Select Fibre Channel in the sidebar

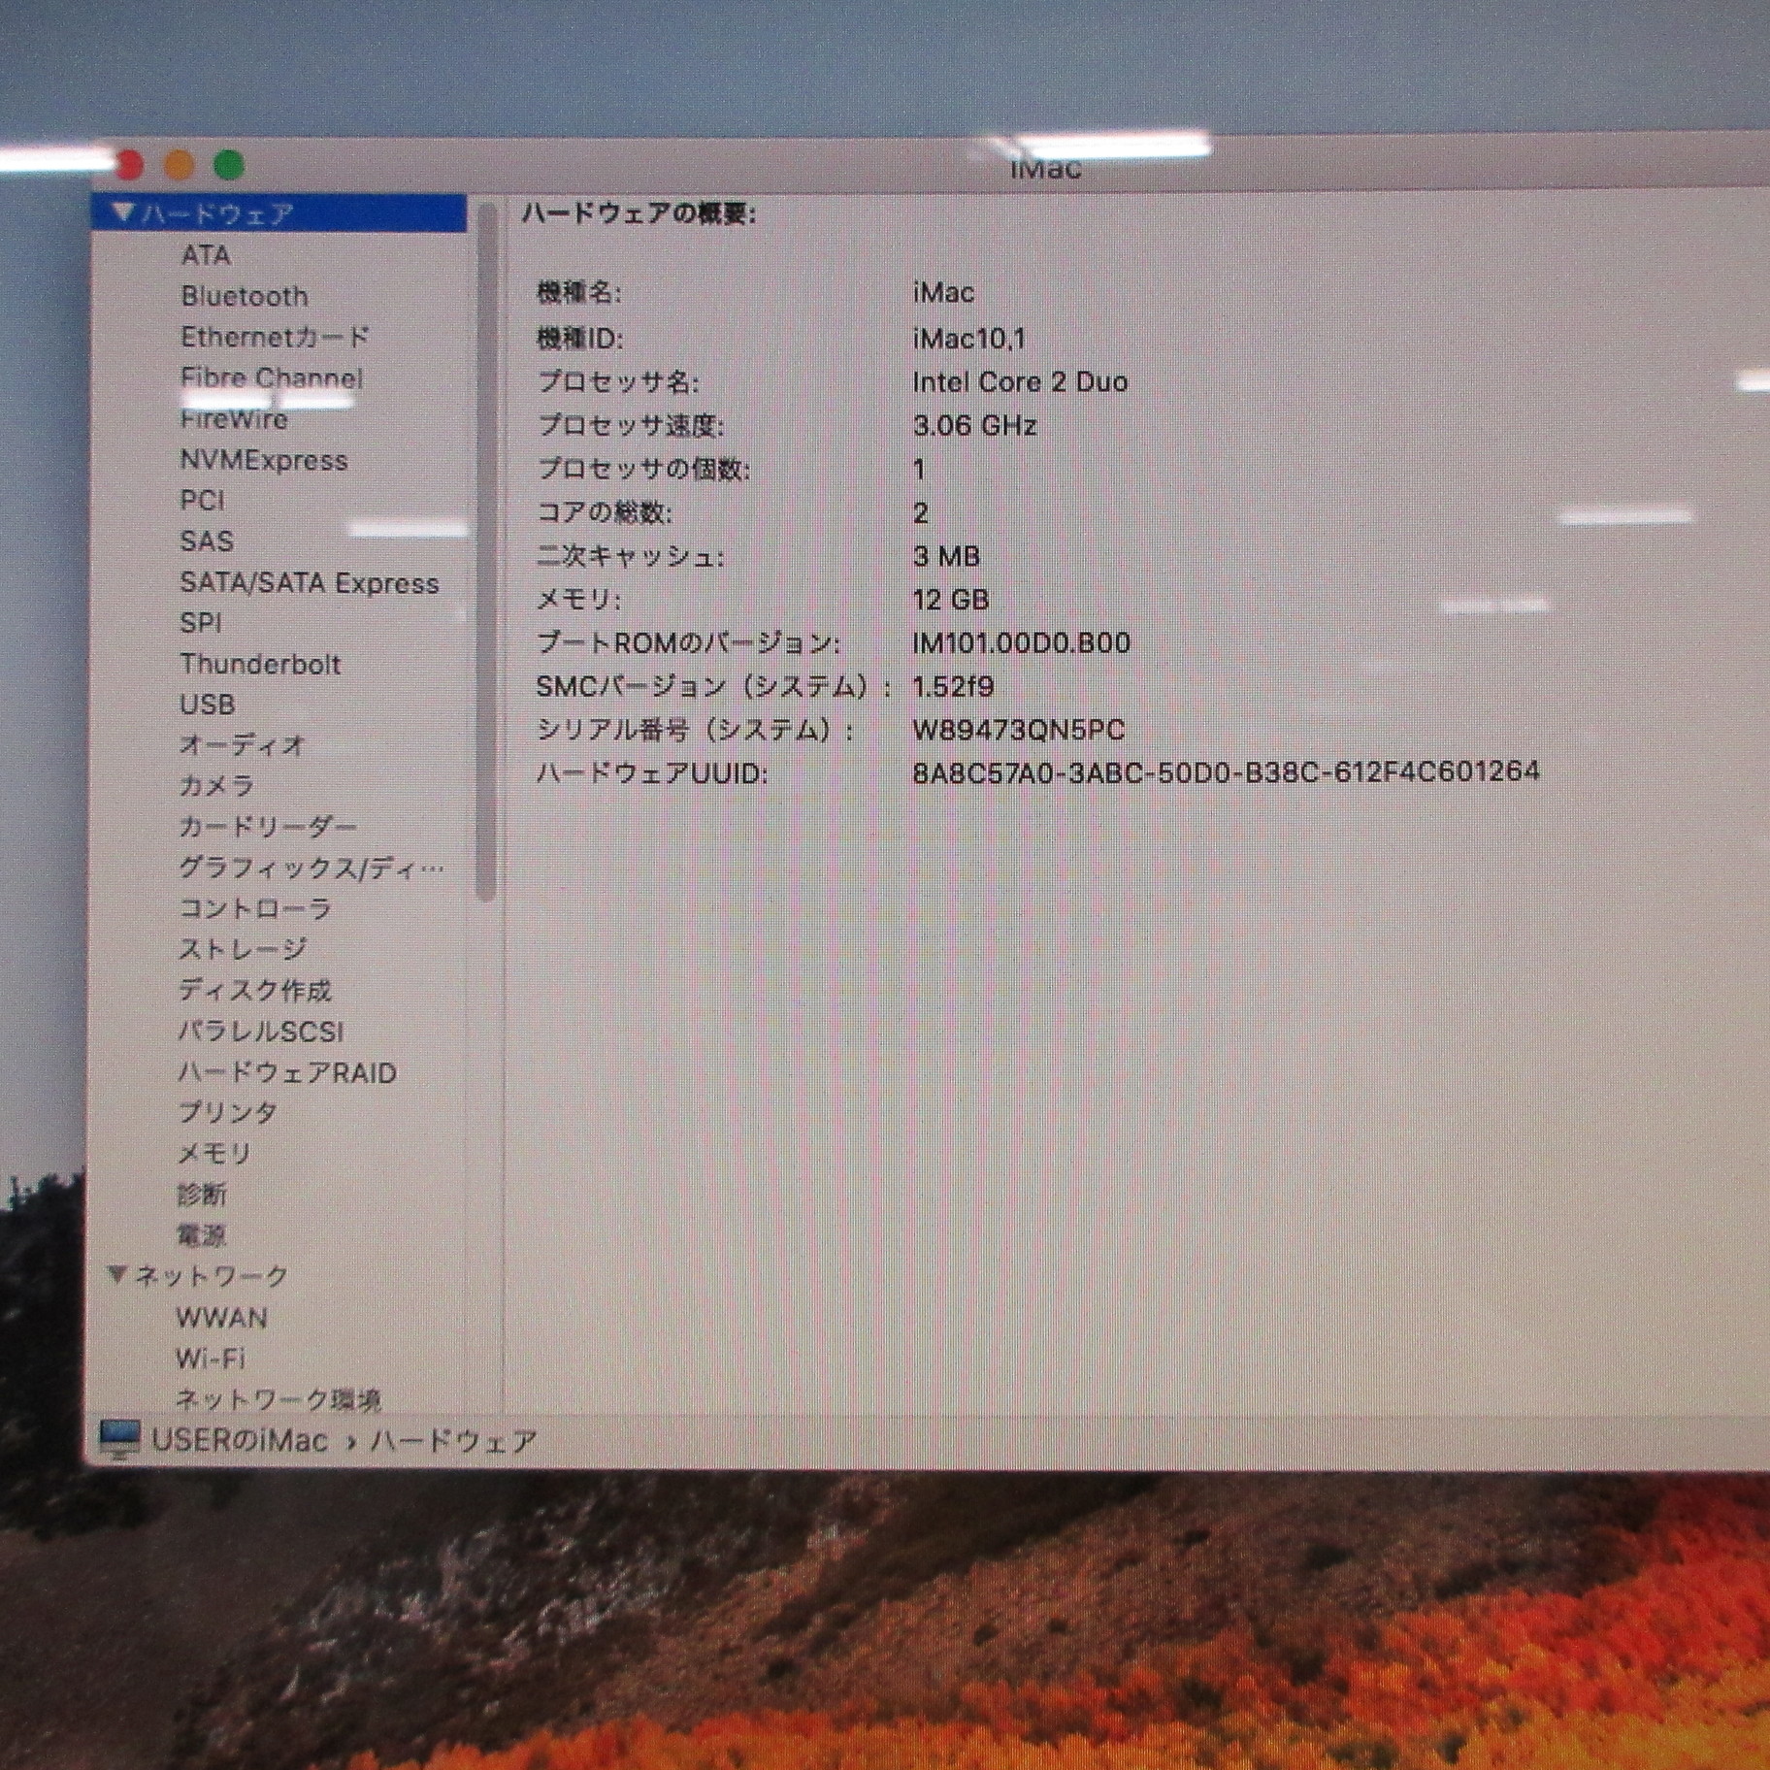272,377
